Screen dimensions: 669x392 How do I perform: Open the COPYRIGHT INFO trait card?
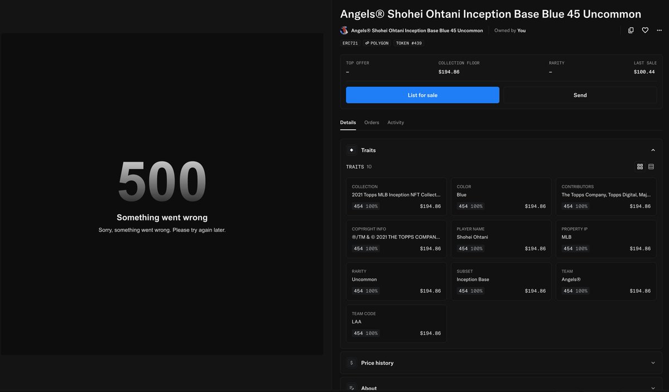click(x=396, y=239)
